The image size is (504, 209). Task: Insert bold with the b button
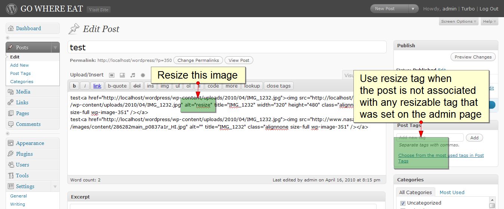click(74, 86)
